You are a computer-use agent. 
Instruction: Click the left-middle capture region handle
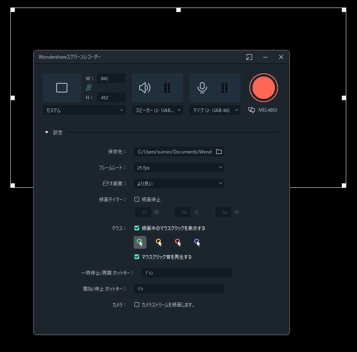pyautogui.click(x=13, y=98)
